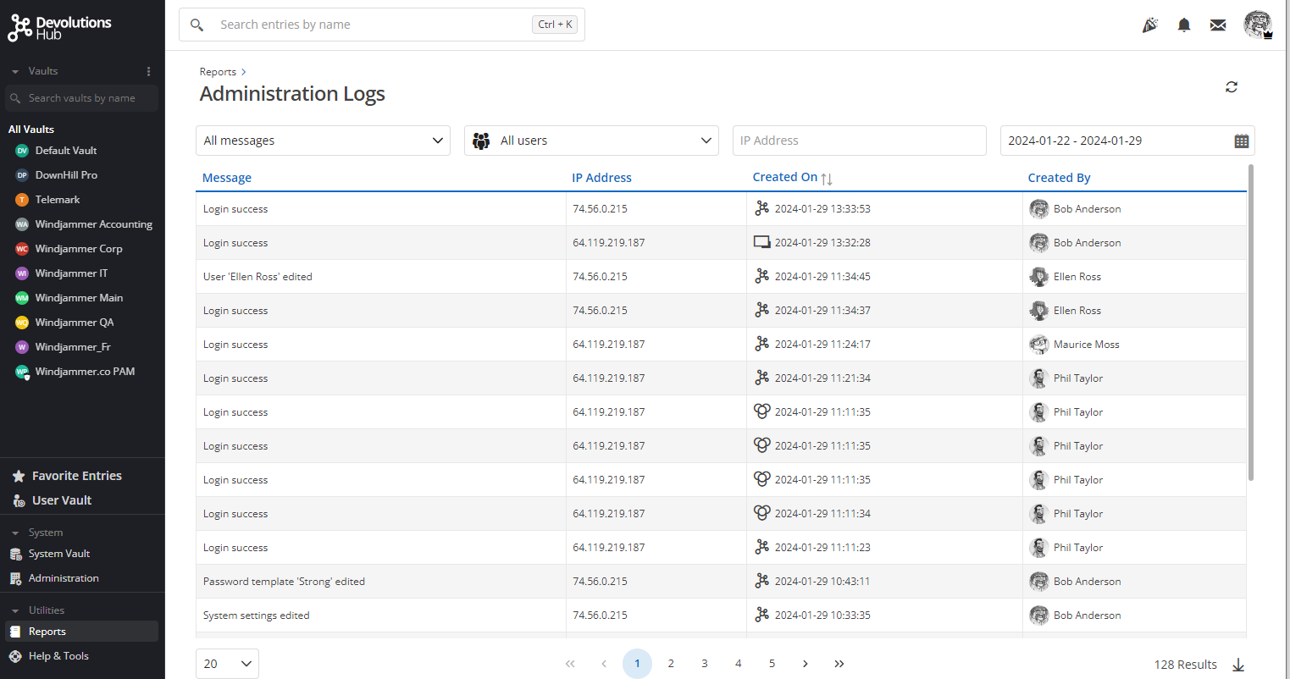Open the Windjammer QA vault
The width and height of the screenshot is (1290, 679).
[x=75, y=323]
